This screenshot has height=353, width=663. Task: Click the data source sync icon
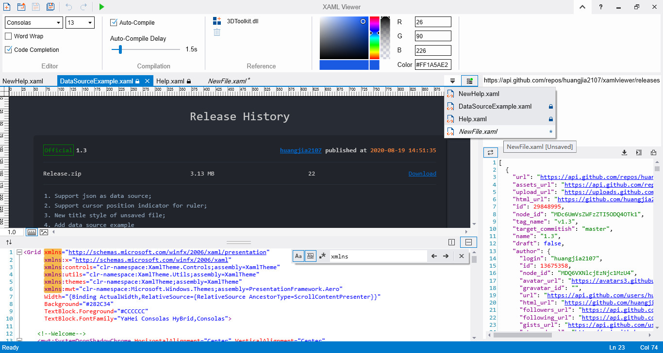490,152
